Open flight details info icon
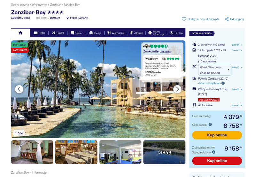 (223, 83)
